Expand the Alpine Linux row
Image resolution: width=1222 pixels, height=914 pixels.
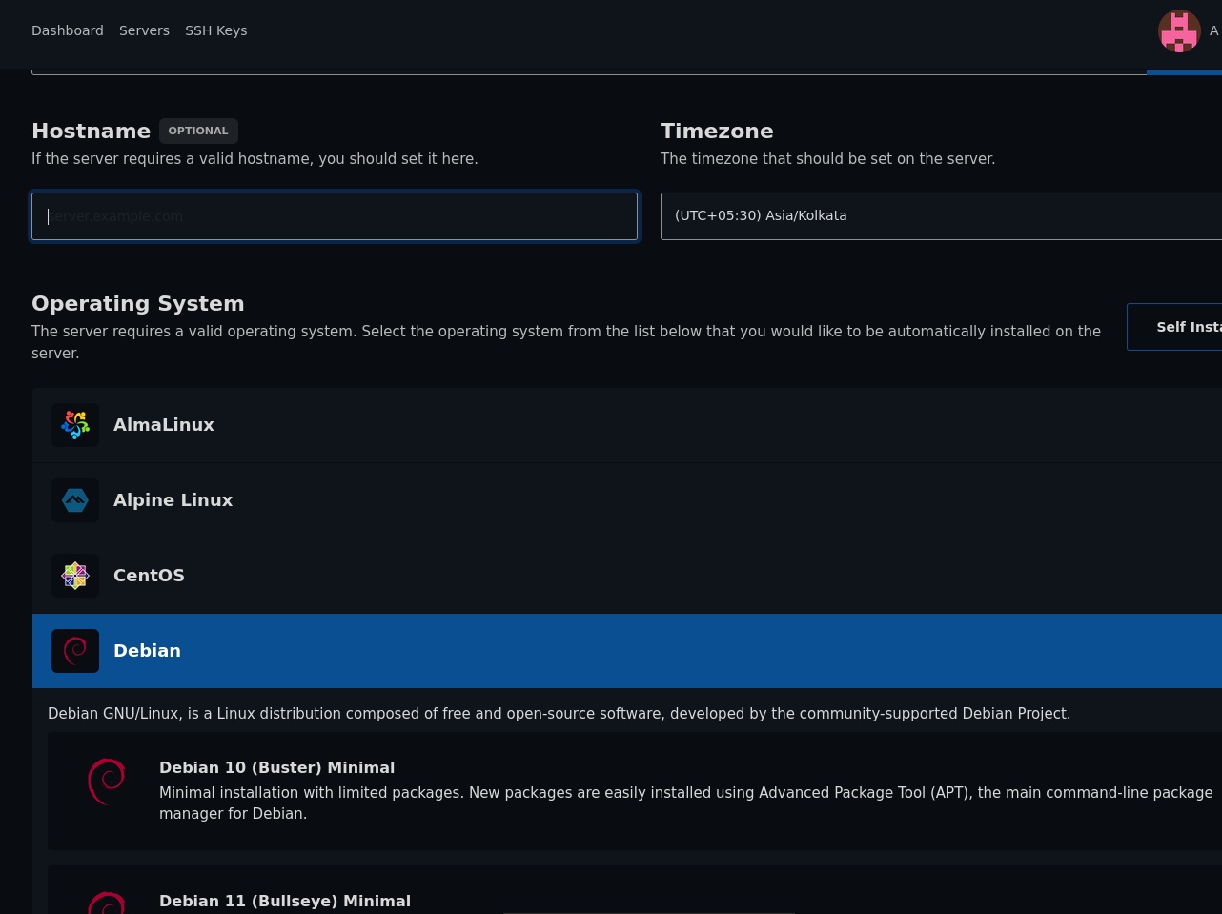coord(627,500)
